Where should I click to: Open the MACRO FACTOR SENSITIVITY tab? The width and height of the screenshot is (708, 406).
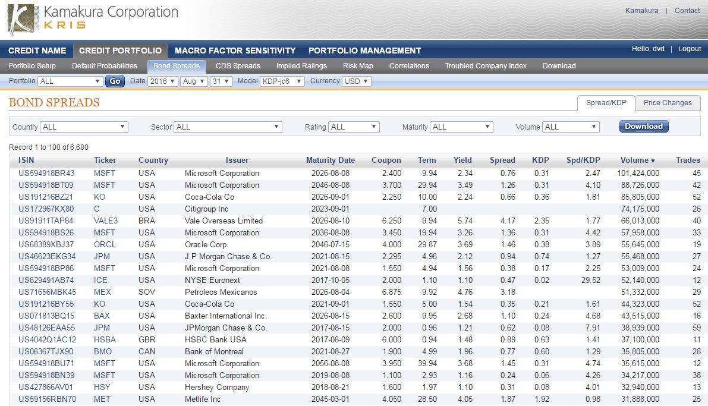click(x=235, y=51)
